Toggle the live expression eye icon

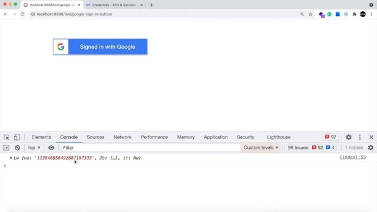coord(51,148)
